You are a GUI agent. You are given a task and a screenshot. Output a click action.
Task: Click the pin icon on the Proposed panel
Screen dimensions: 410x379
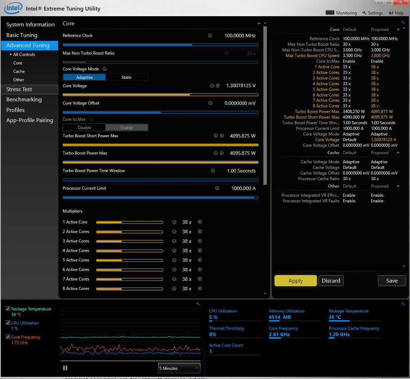[x=403, y=22]
